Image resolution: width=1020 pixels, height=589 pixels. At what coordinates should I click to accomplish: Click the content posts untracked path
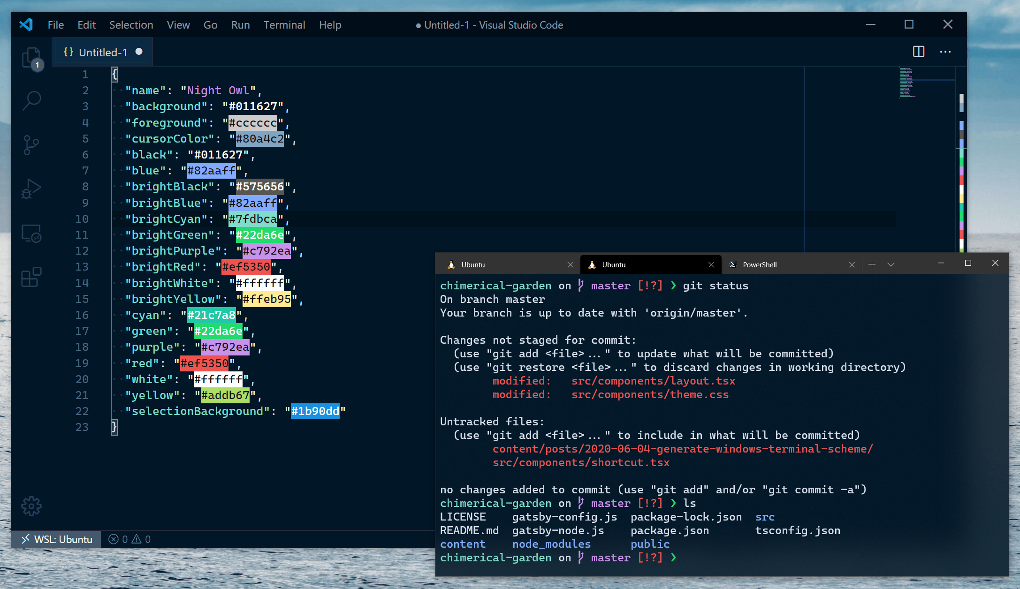coord(683,449)
